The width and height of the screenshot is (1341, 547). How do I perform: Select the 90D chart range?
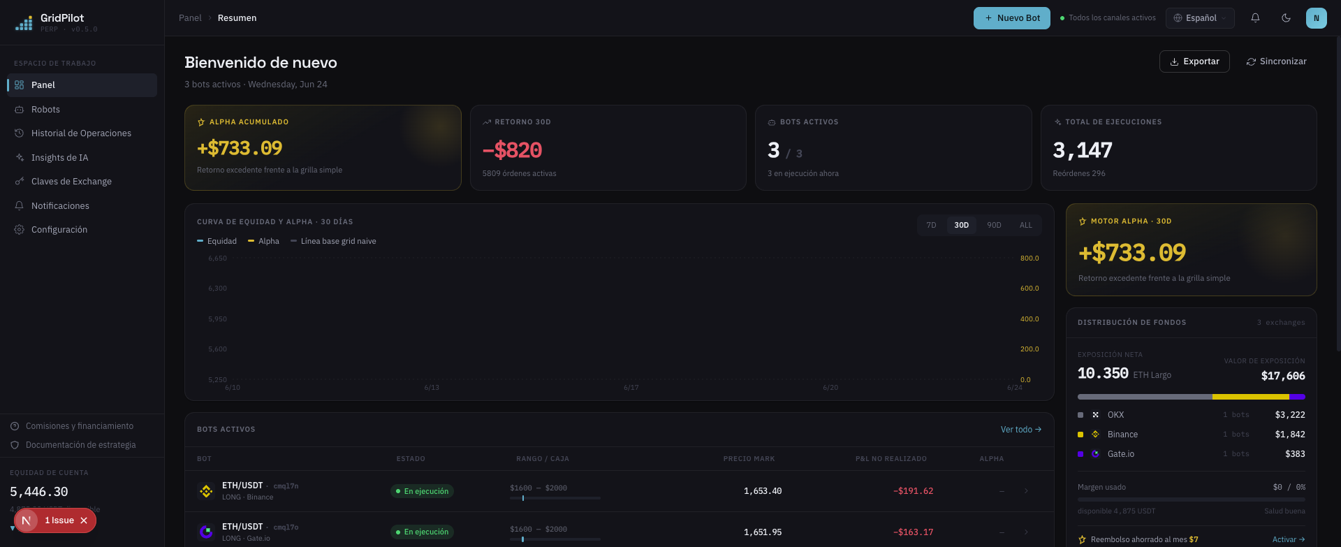click(994, 225)
